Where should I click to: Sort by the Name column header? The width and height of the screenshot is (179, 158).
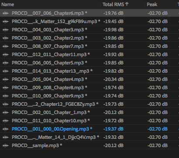point(8,4)
